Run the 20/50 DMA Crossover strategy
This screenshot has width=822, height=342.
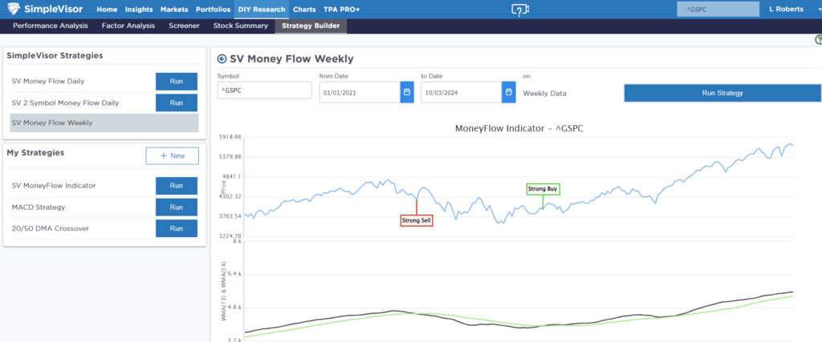pos(177,229)
